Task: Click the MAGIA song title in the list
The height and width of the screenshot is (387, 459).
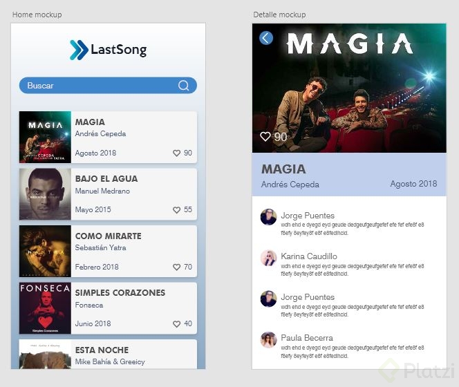Action: click(x=90, y=122)
